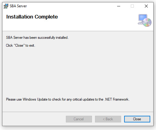Click the Close button to exit setup
Screen dimensions: 156x130
[x=137, y=119]
